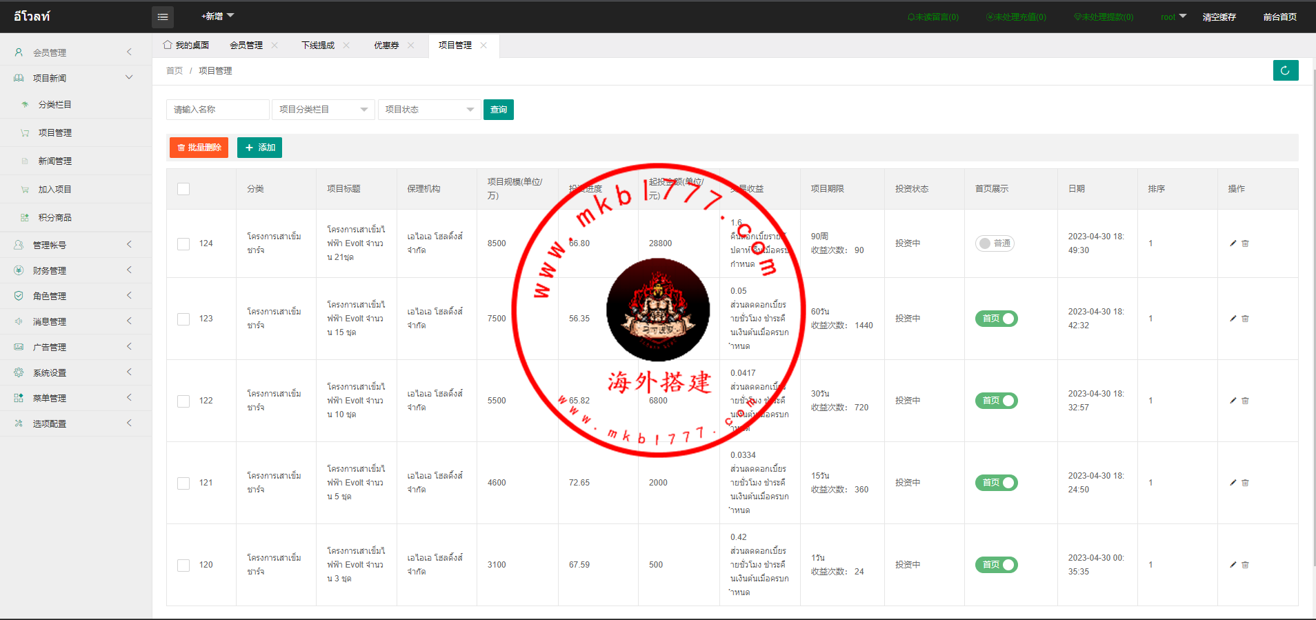
Task: Delete row 121 with trash icon
Action: pyautogui.click(x=1245, y=483)
